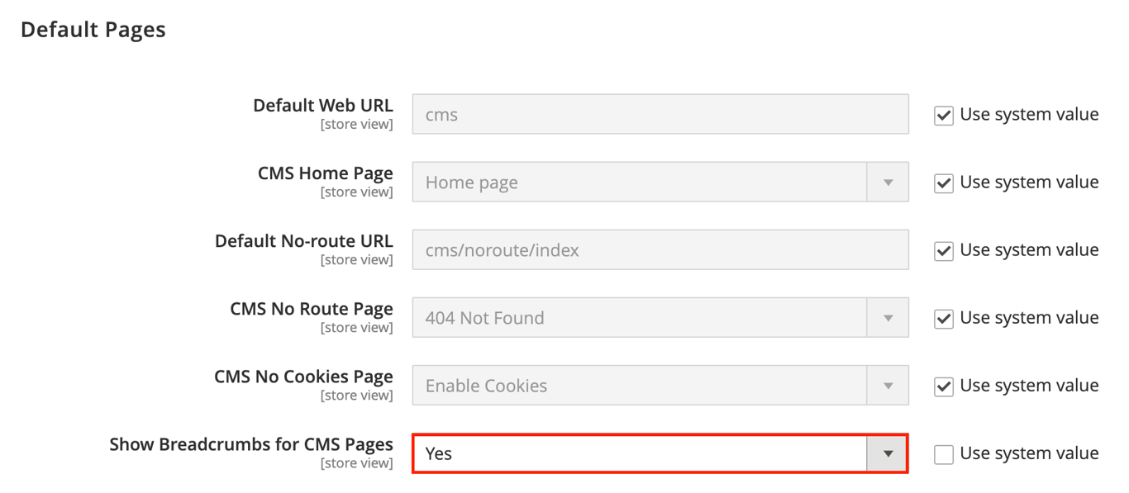Uncheck Use system value for CMS Home Page
The image size is (1129, 493).
click(x=943, y=183)
